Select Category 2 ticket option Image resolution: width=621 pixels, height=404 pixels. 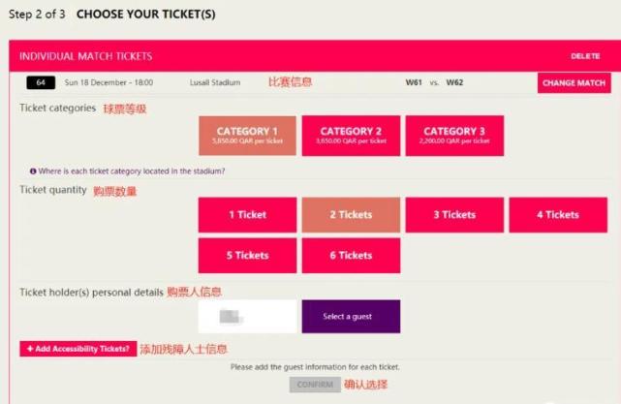pos(351,136)
